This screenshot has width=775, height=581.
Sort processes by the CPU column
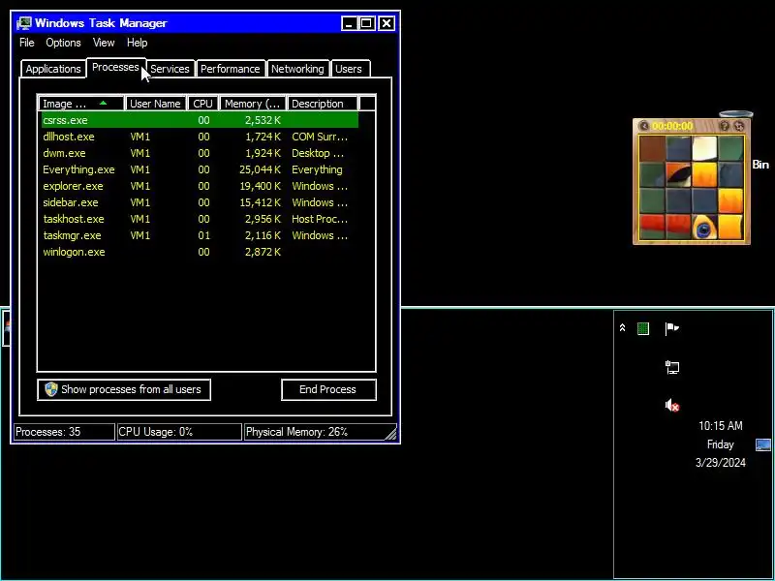pyautogui.click(x=202, y=104)
